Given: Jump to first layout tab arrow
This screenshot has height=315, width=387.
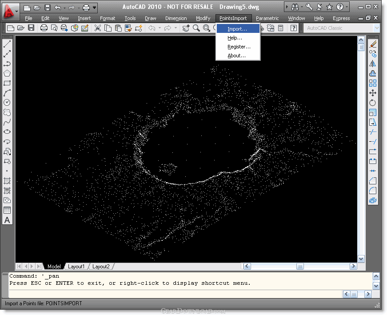Looking at the screenshot, I should [x=19, y=267].
